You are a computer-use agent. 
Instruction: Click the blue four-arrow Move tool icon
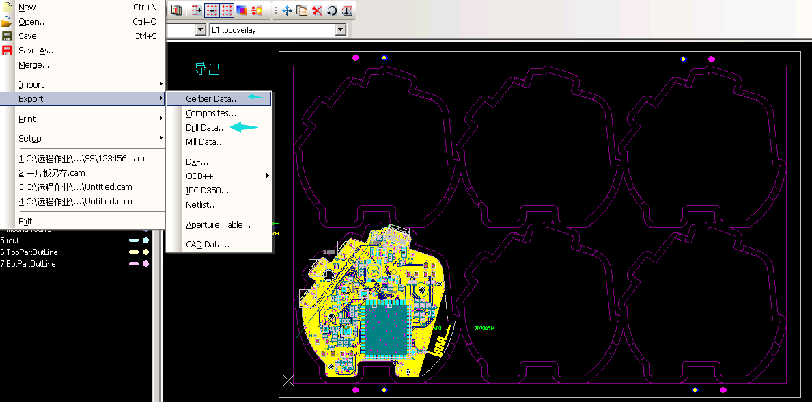tap(288, 11)
